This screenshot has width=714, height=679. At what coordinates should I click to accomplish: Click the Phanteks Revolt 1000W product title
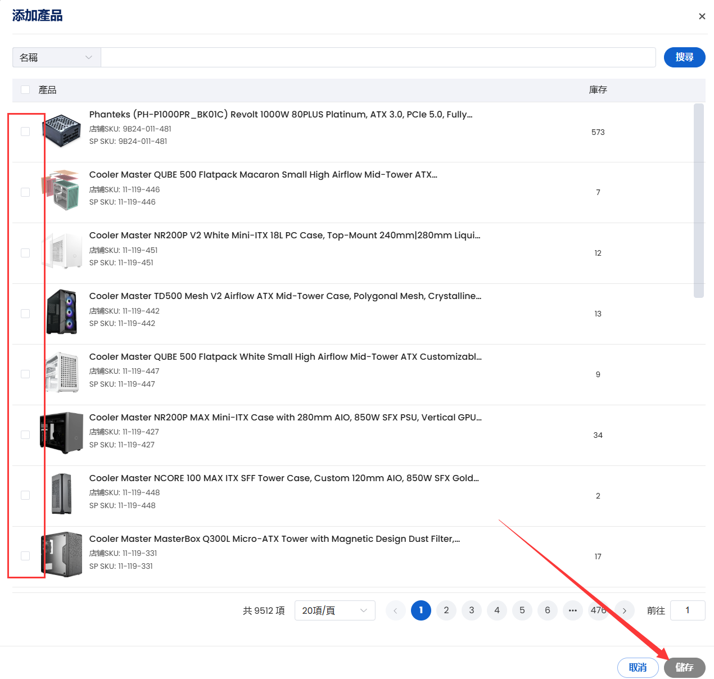(281, 115)
